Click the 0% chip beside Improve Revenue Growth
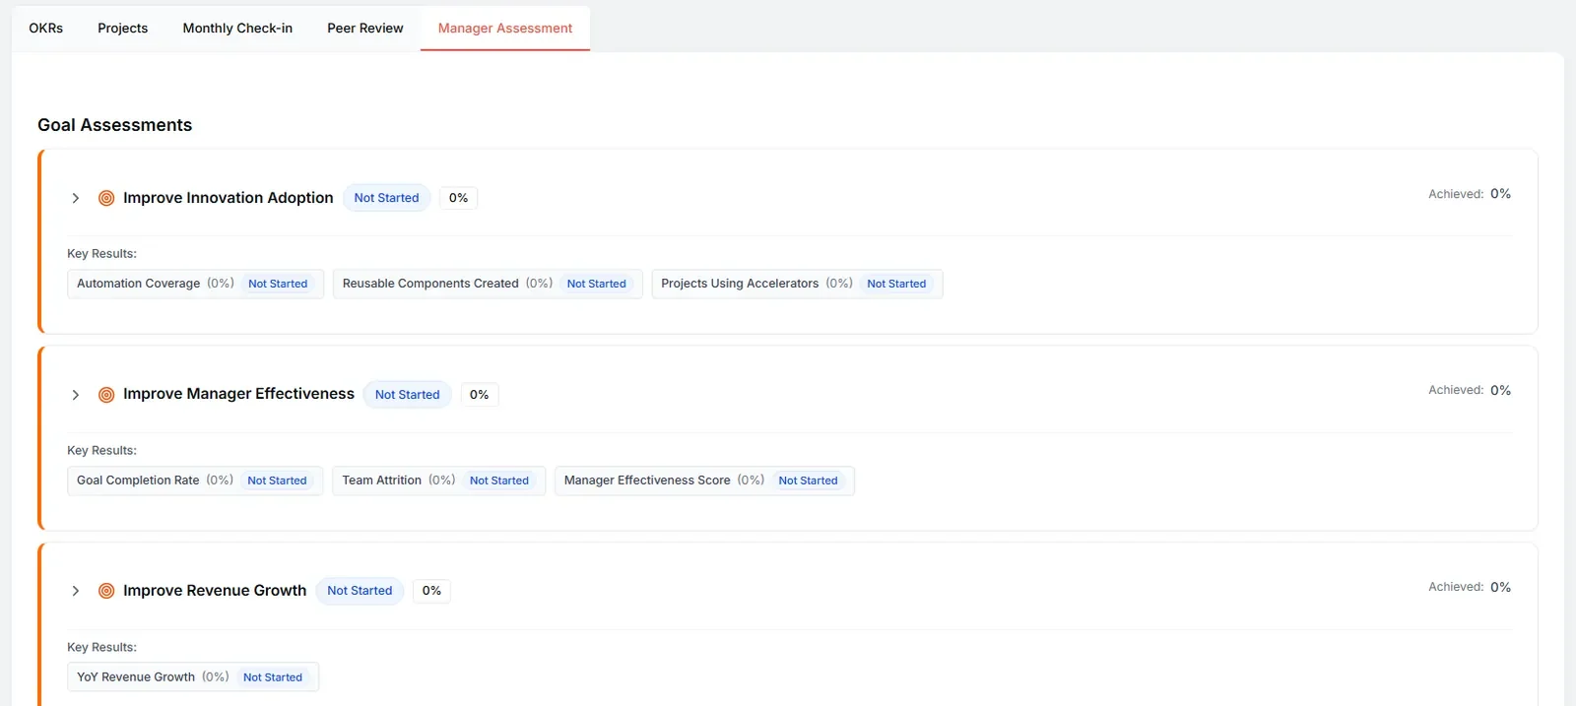The height and width of the screenshot is (706, 1576). pos(431,591)
